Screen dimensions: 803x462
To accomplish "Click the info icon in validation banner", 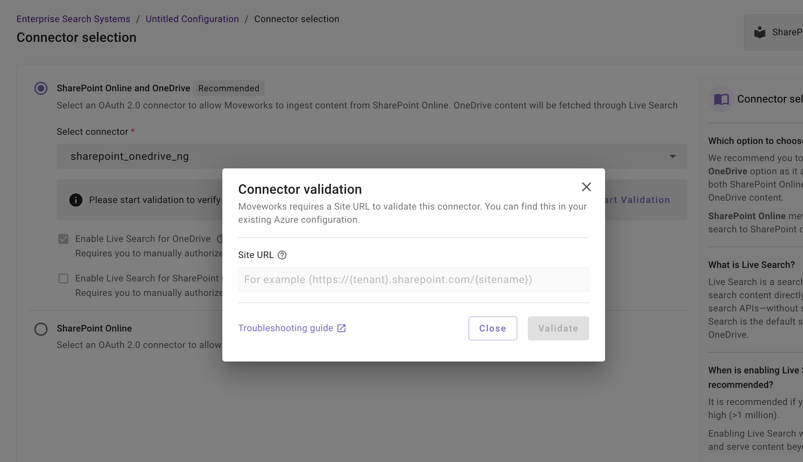I will pos(76,200).
